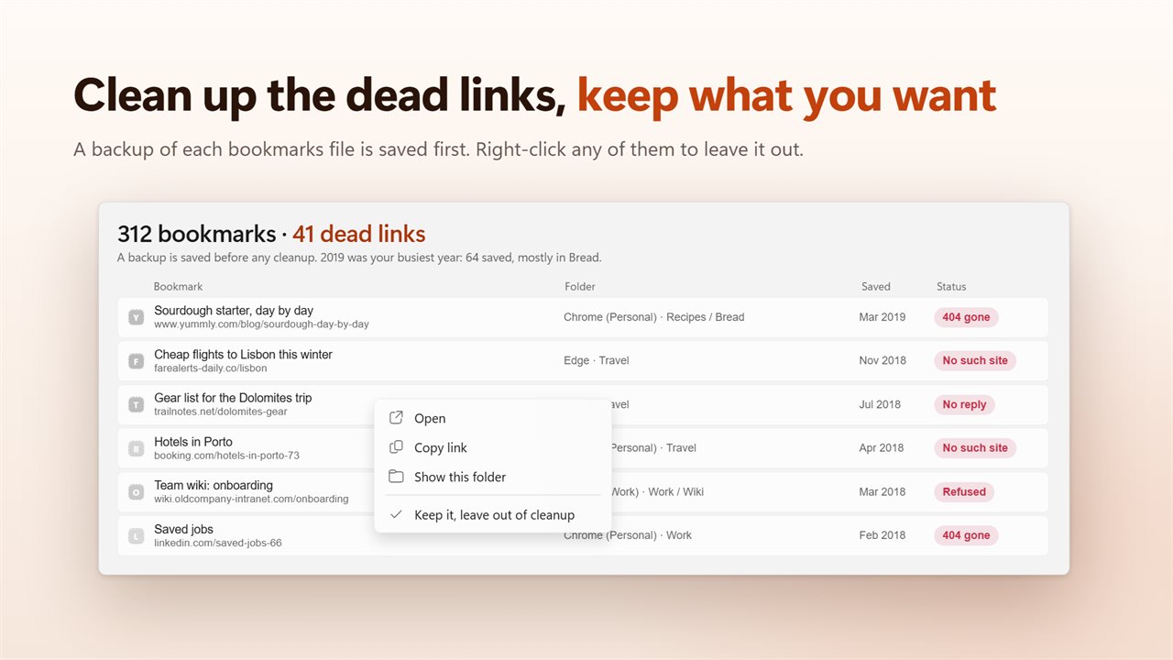Select the 'Saved jobs' bookmark title
This screenshot has width=1173, height=660.
click(183, 529)
